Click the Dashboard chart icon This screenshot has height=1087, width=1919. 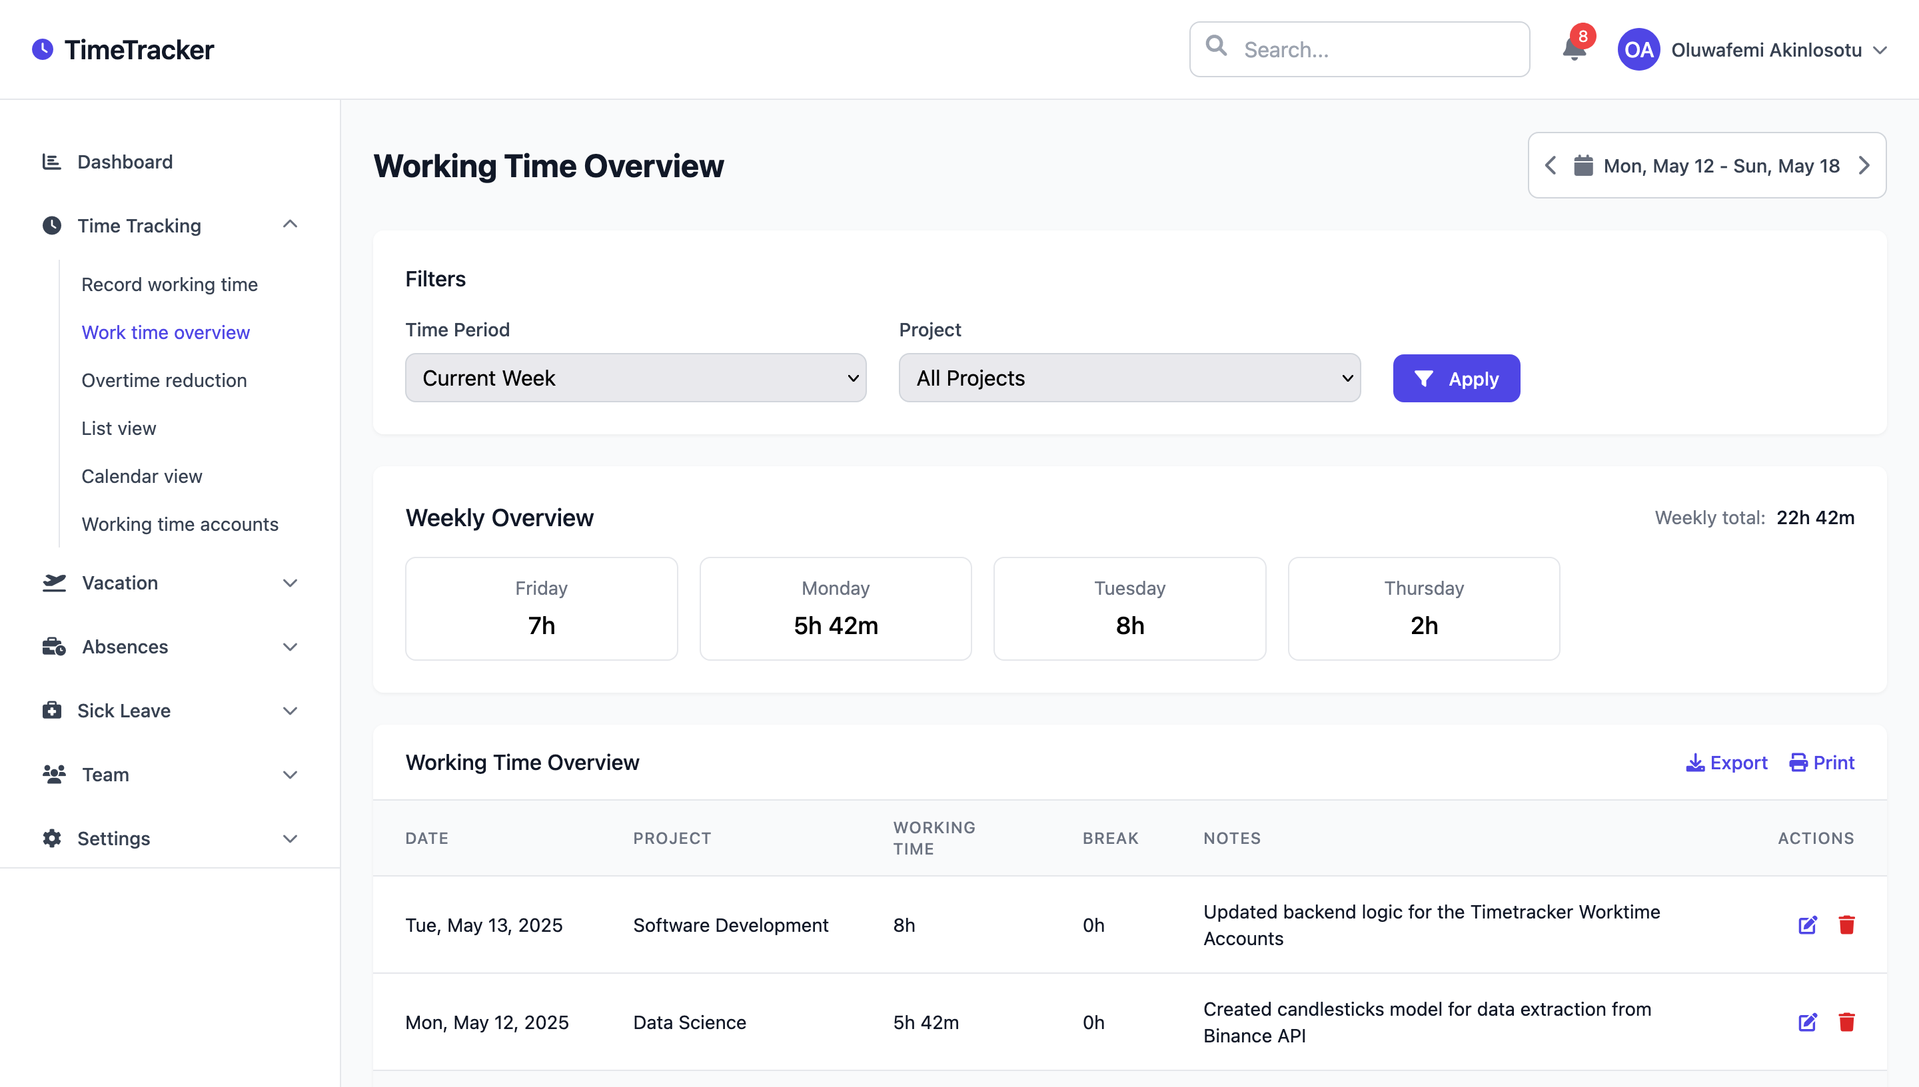click(x=51, y=161)
